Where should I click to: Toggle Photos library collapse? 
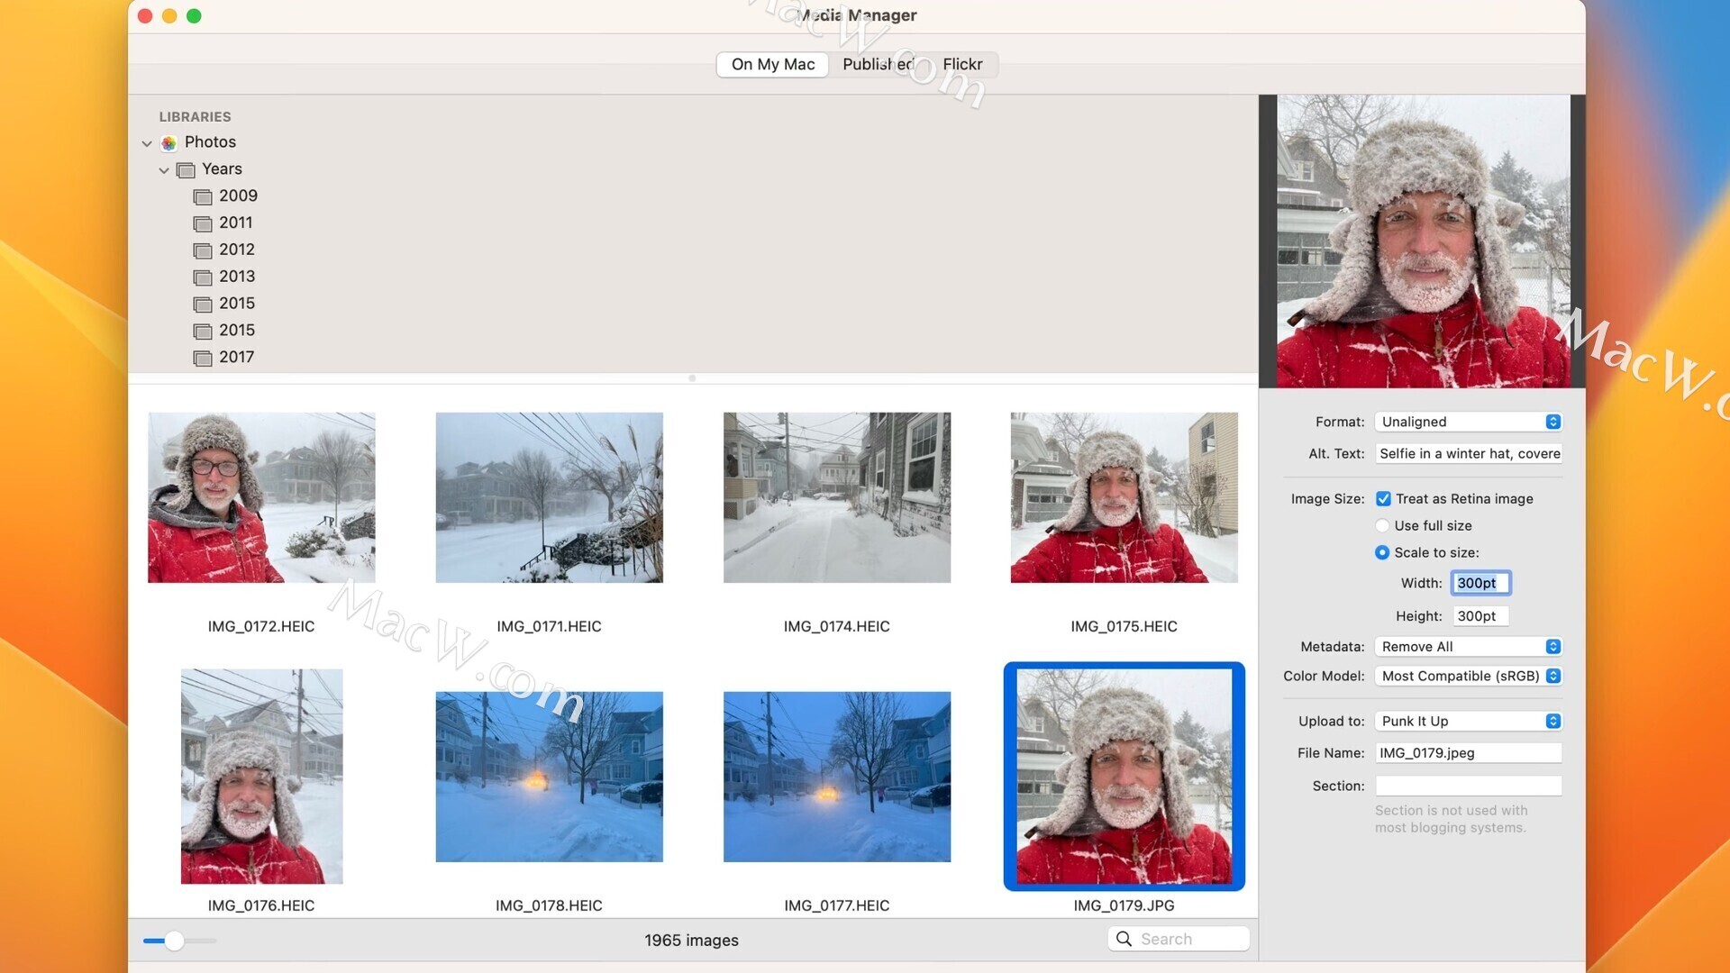coord(145,141)
